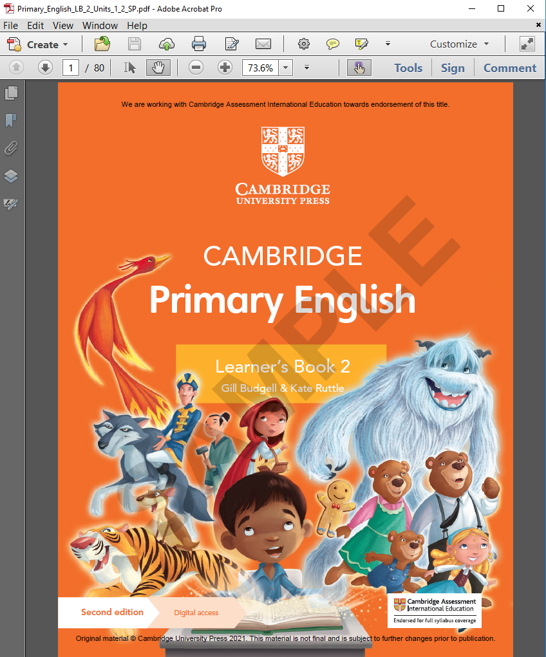Open the Bookmarks navigation panel
This screenshot has height=657, width=546.
click(x=11, y=121)
